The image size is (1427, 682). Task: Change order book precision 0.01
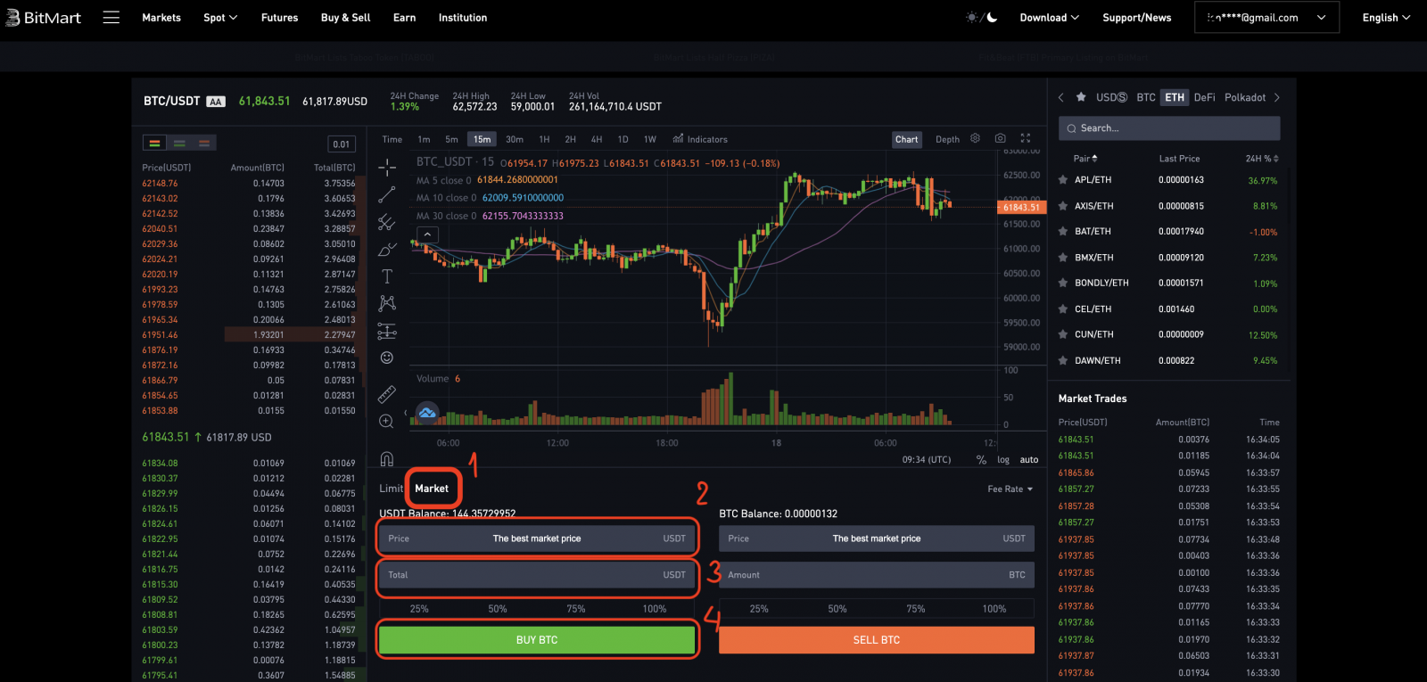tap(342, 144)
